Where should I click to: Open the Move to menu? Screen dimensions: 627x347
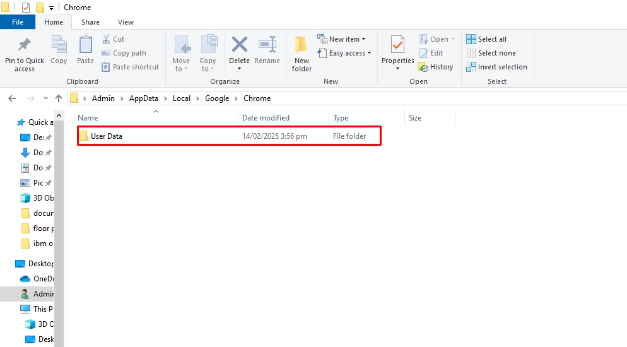181,54
